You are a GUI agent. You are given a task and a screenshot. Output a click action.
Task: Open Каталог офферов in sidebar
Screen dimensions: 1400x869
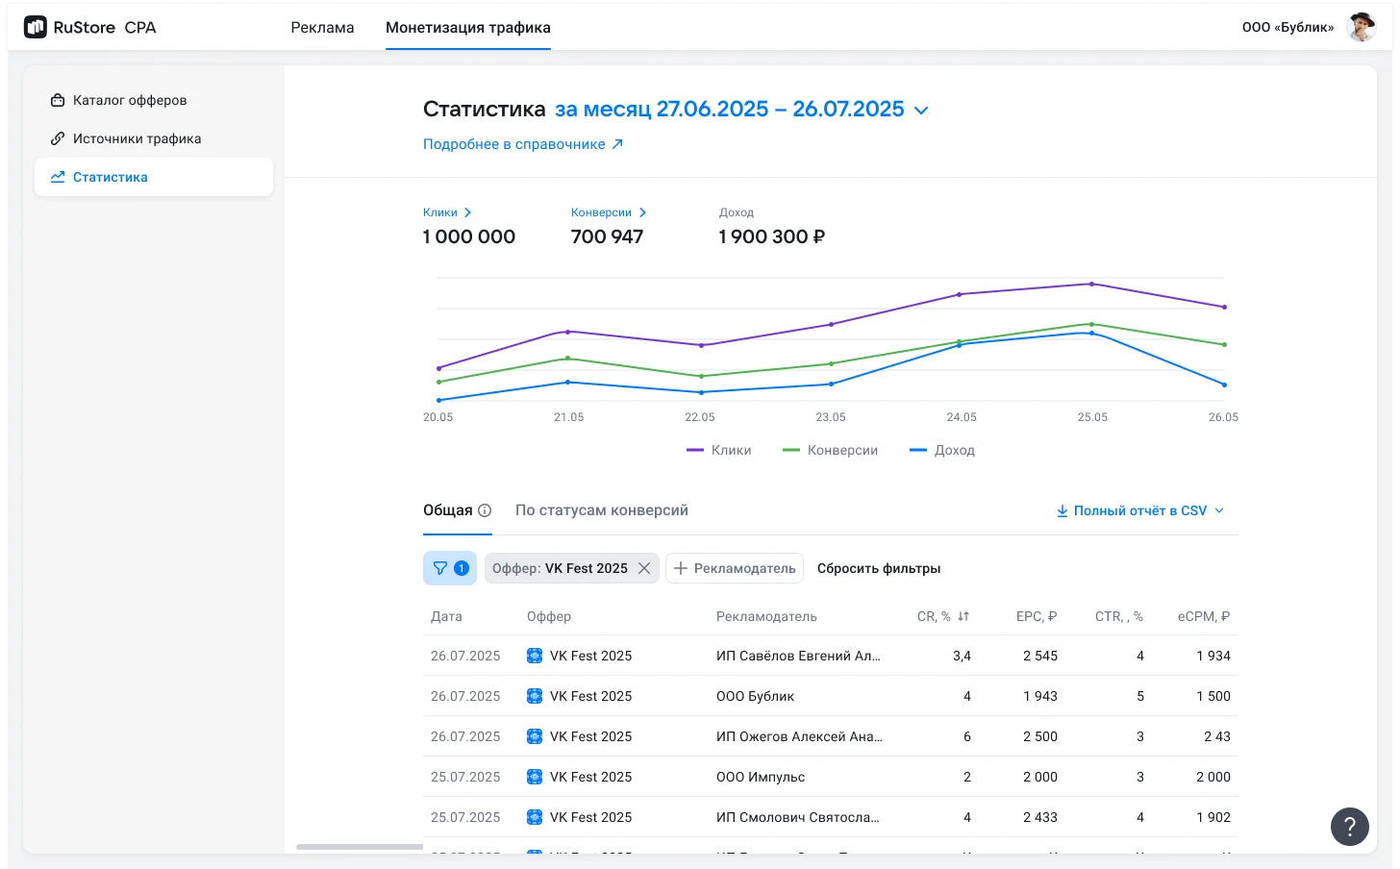click(130, 100)
